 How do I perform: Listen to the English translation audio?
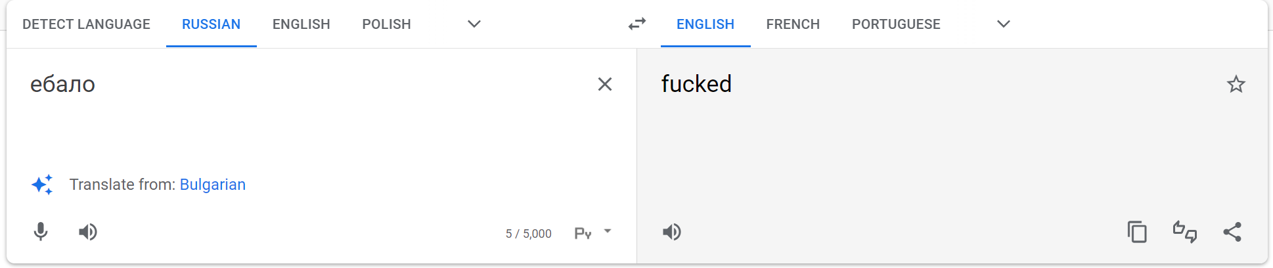671,232
